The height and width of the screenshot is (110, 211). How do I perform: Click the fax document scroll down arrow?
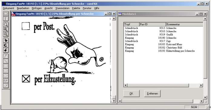(114, 101)
